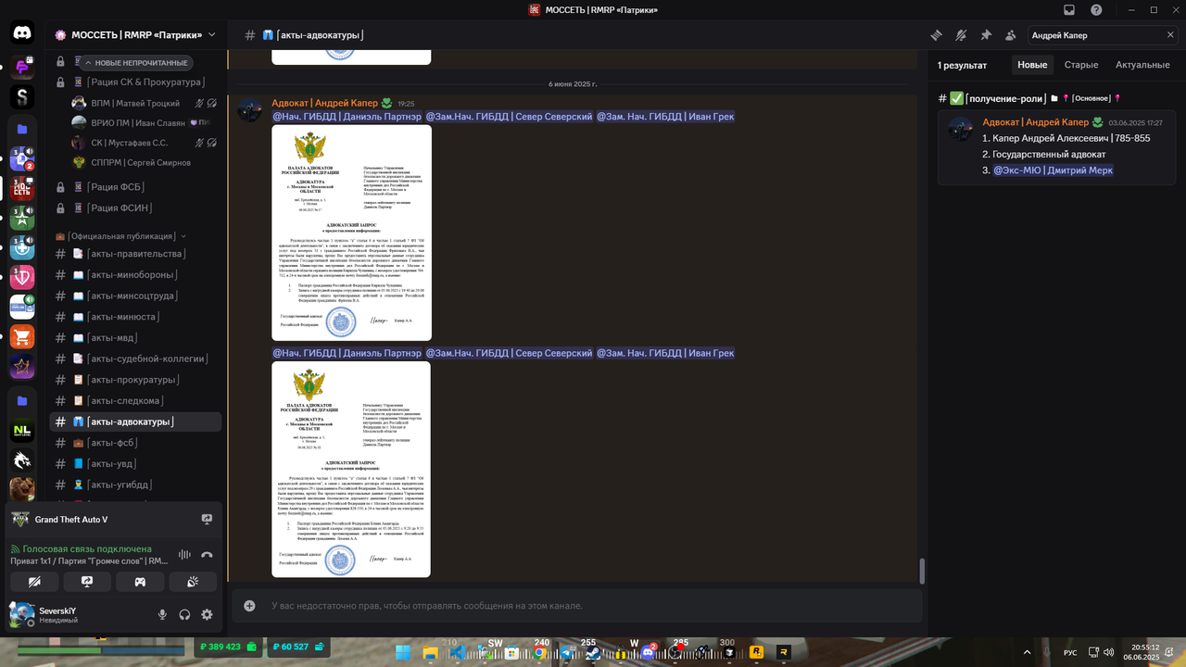This screenshot has height=667, width=1186.
Task: Open the акты-минюста channel
Action: (135, 317)
